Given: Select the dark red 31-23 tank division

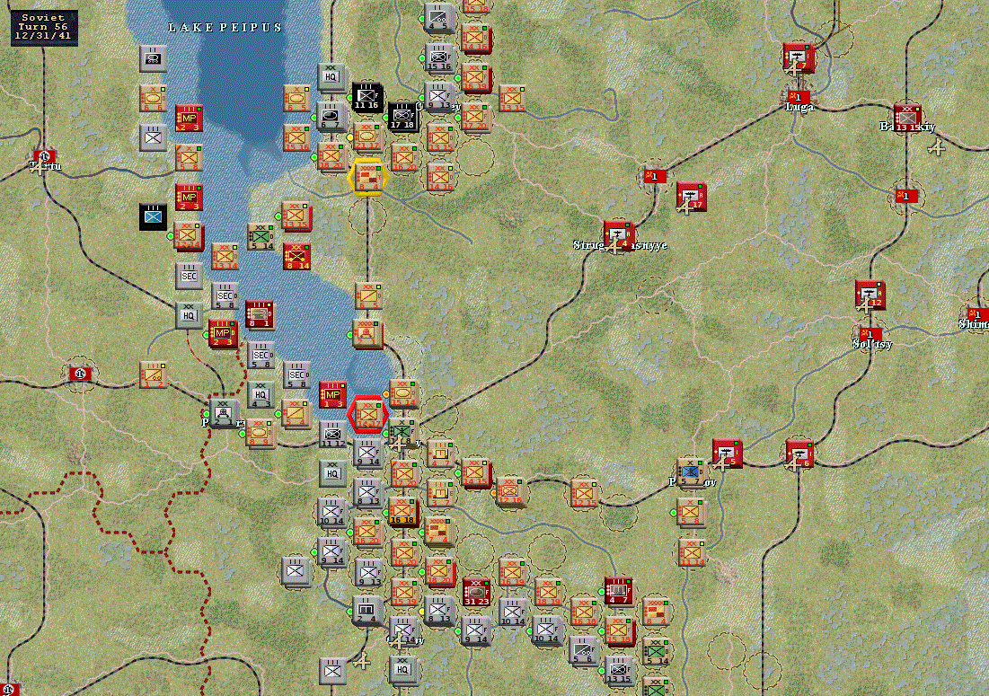Looking at the screenshot, I should [475, 591].
